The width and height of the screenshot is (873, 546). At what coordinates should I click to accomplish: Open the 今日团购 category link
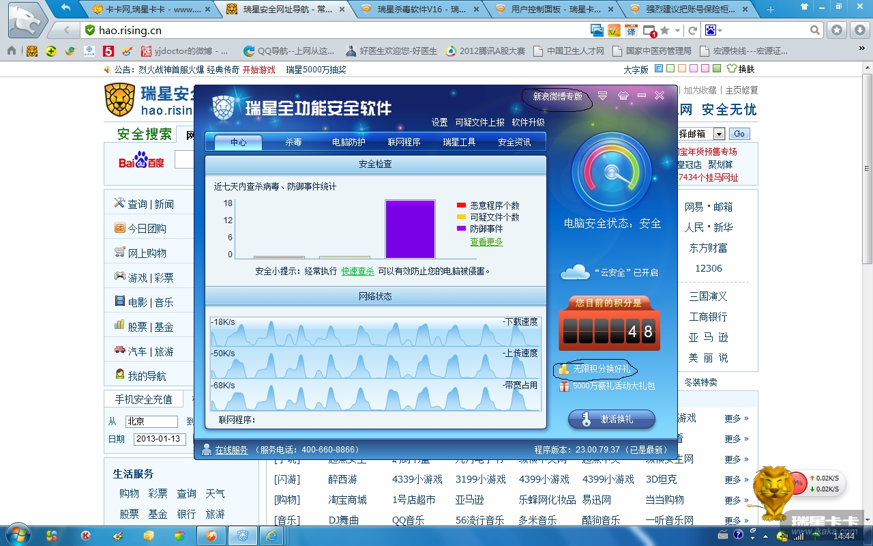147,229
